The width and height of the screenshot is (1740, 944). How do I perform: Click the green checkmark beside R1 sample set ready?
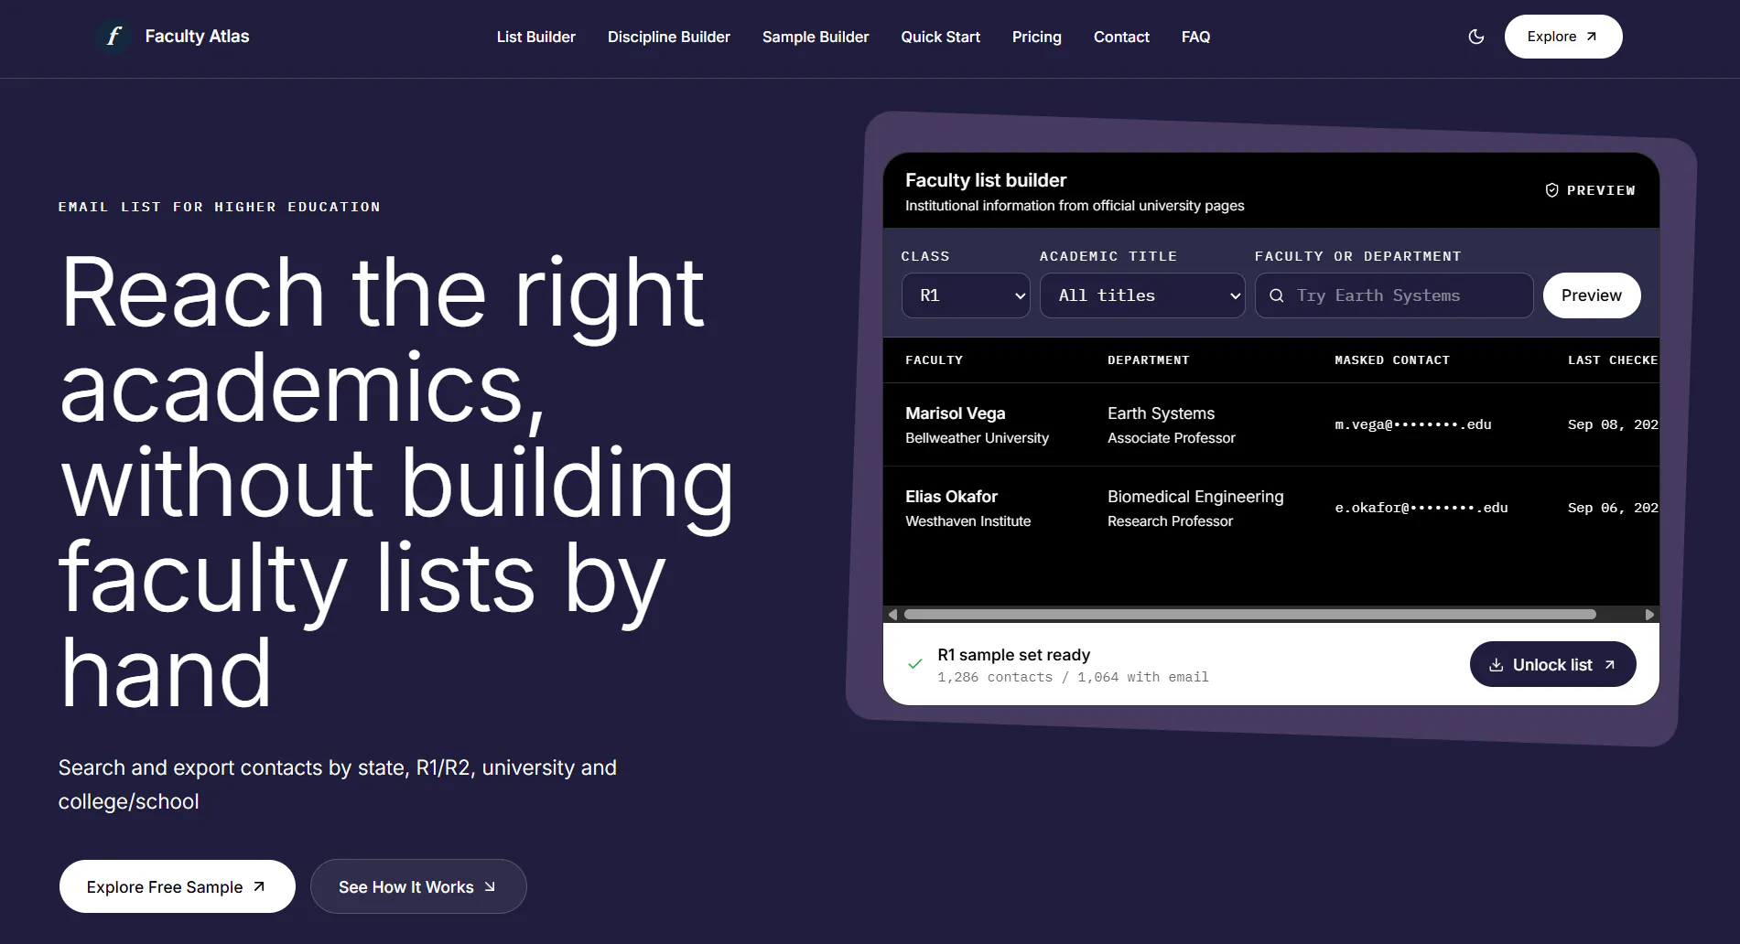[914, 664]
